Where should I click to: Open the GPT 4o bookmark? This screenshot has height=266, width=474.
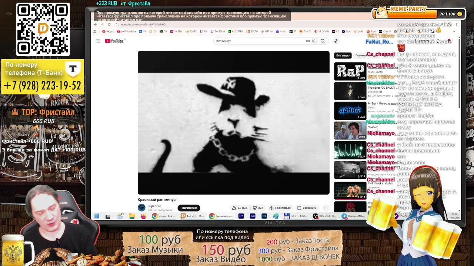(x=267, y=31)
